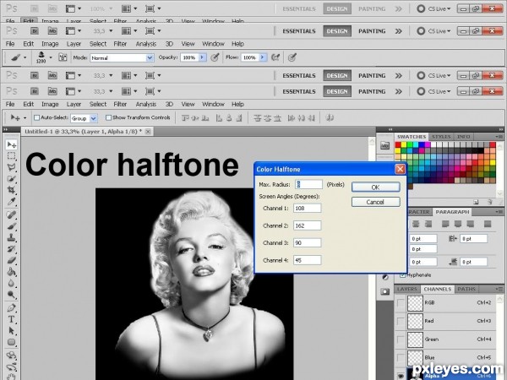Select the Move tool in the tools panel
Screen dimensions: 507x380
point(12,144)
